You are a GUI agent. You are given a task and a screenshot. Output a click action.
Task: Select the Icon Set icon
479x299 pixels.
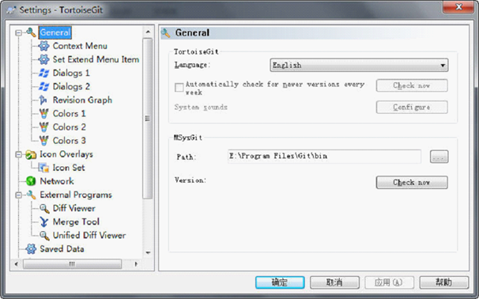(43, 168)
